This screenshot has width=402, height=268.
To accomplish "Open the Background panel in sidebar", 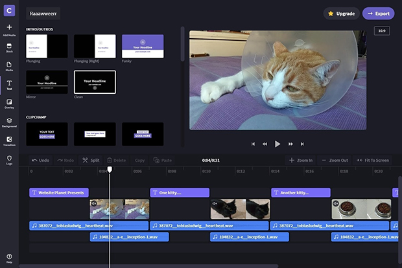I will 9,121.
